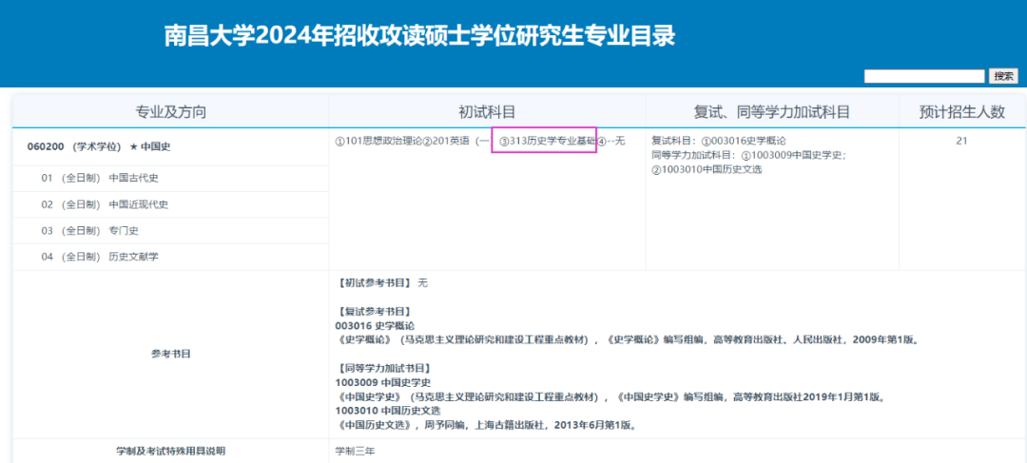Click the enrollment number 21
The height and width of the screenshot is (463, 1027).
coord(961,140)
